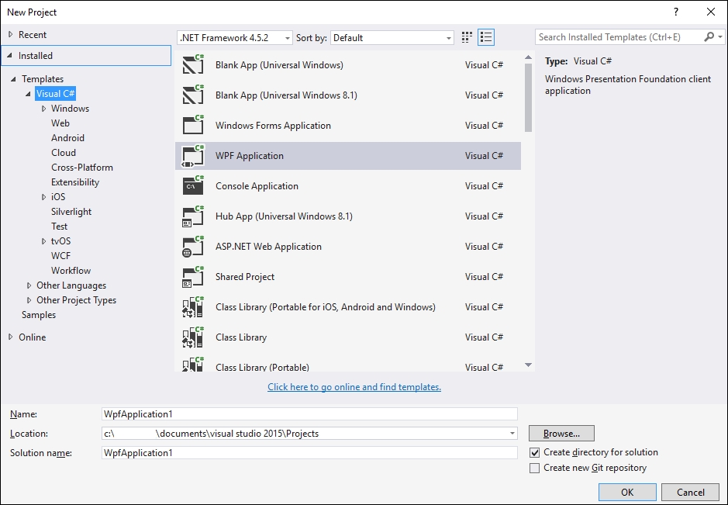Enable Create new Git repository

534,468
